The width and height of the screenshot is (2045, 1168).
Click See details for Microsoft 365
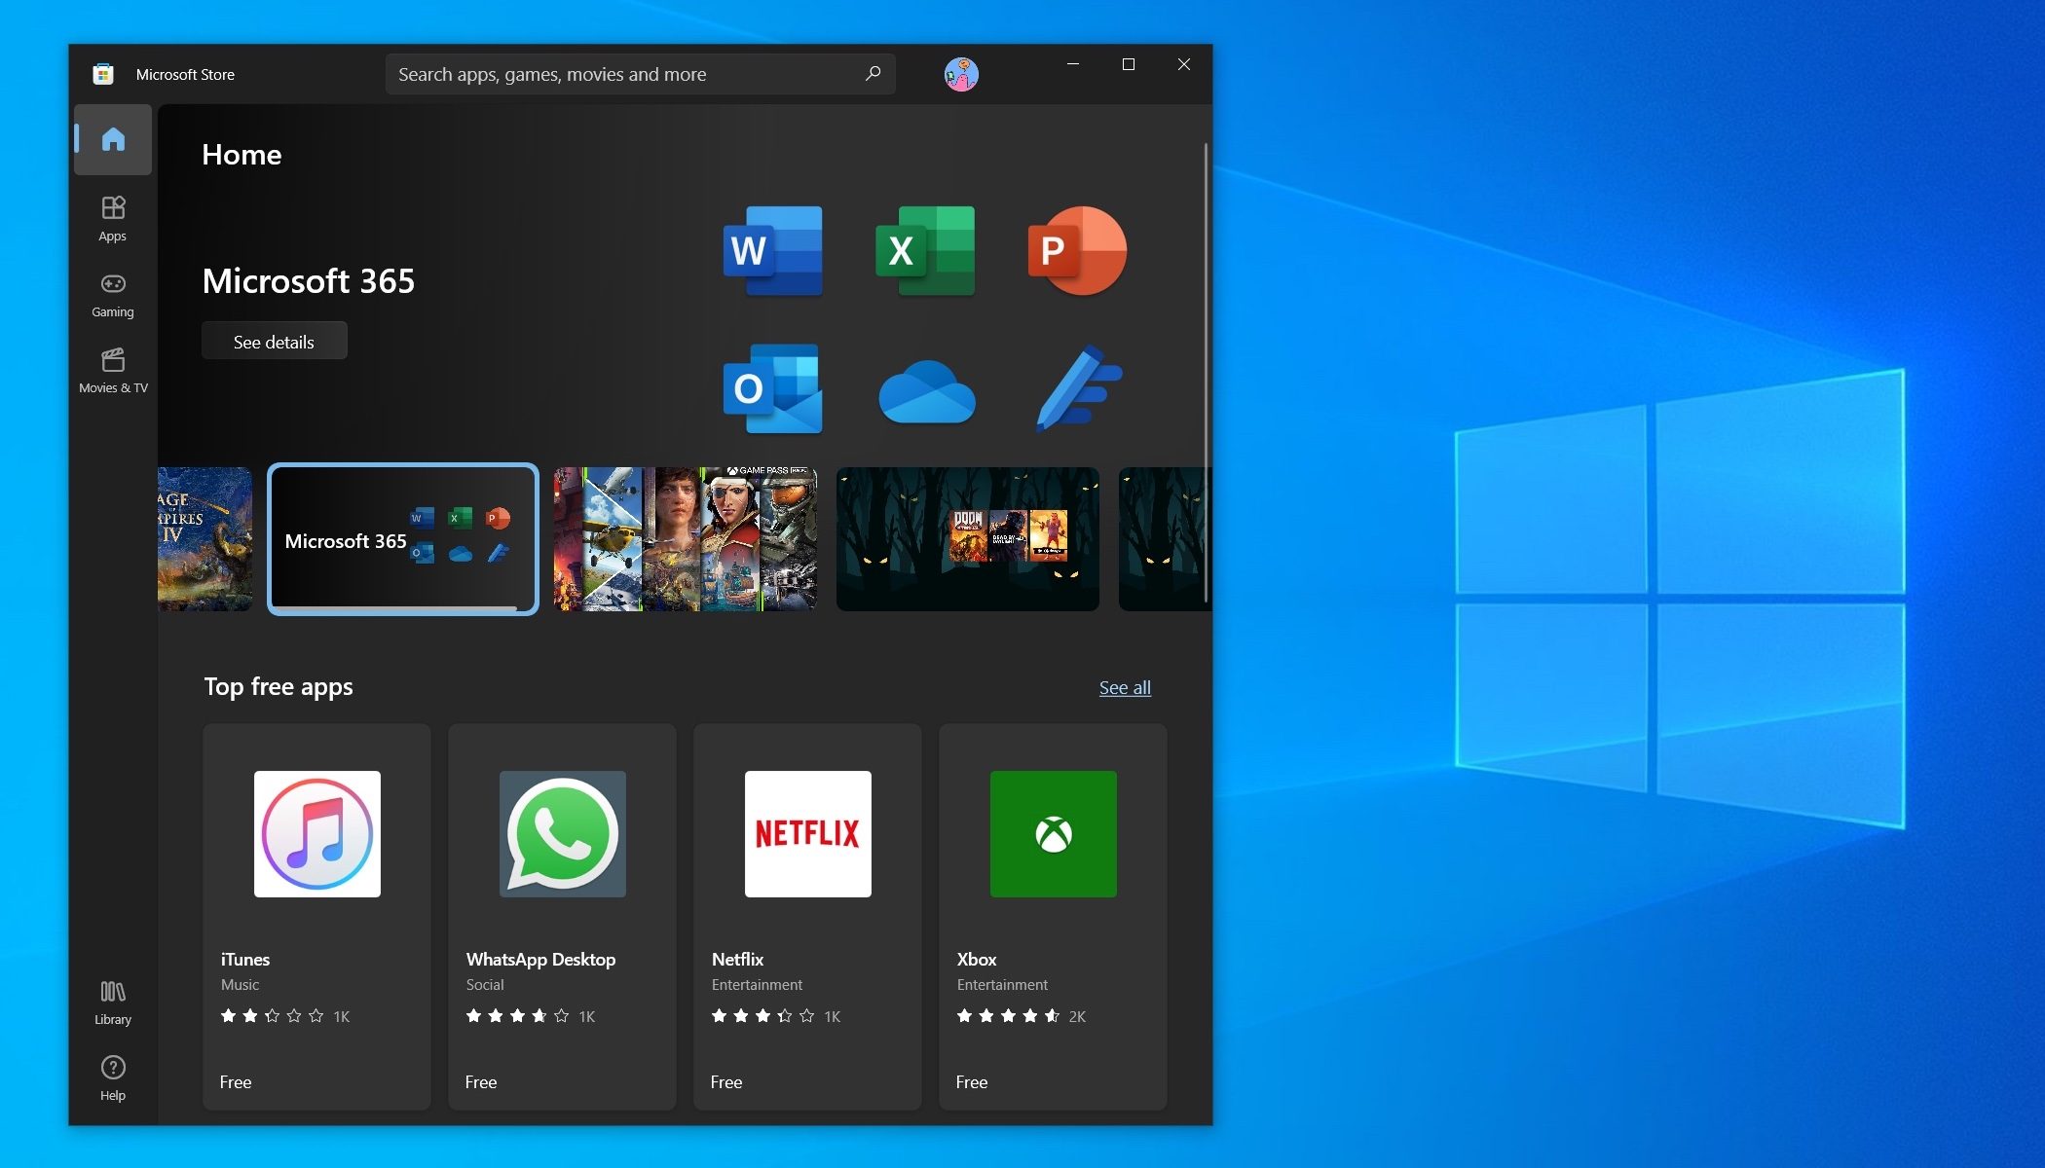[x=271, y=340]
